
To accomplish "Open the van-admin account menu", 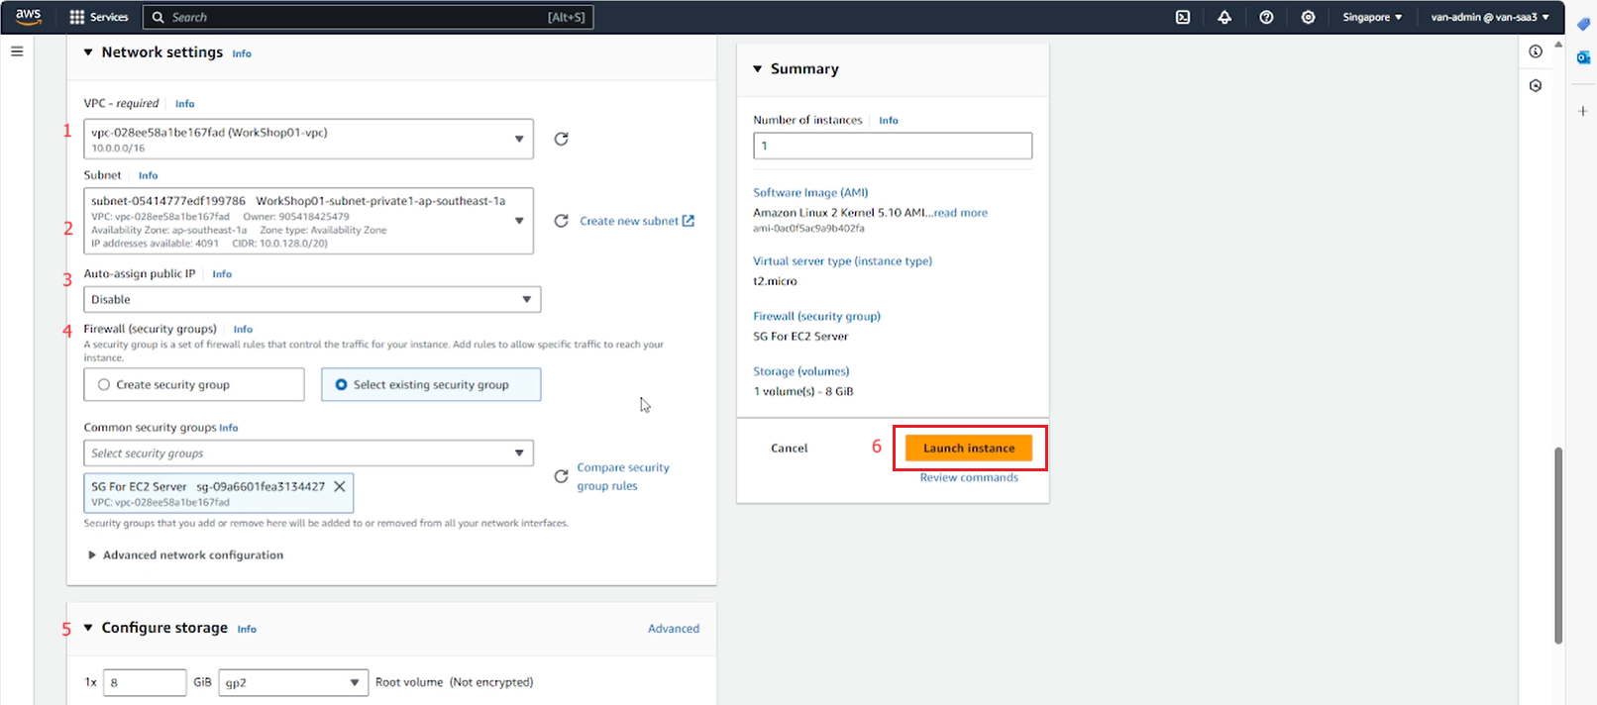I will [x=1490, y=17].
